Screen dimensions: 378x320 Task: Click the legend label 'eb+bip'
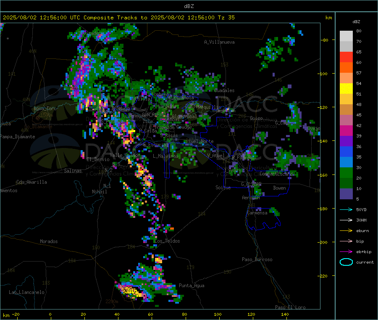coord(364,252)
